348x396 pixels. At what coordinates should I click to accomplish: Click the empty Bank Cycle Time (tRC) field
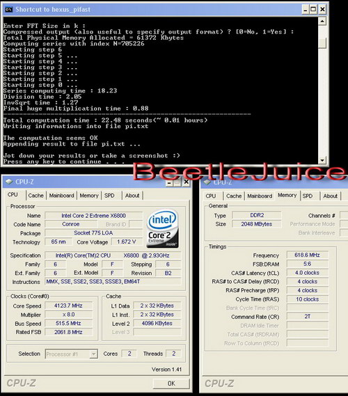308,308
